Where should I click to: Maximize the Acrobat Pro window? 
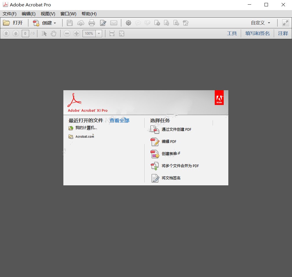tap(266, 5)
